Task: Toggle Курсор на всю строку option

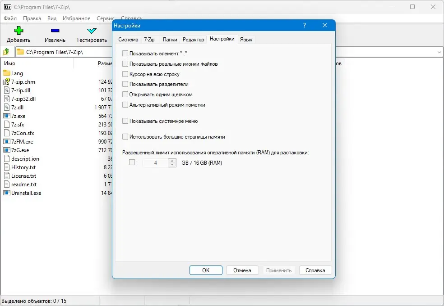Action: click(x=125, y=74)
